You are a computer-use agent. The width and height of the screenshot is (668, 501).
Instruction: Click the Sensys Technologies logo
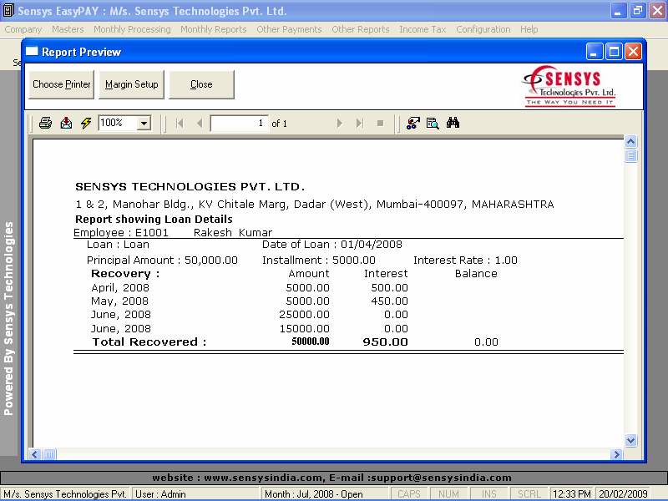click(x=569, y=87)
